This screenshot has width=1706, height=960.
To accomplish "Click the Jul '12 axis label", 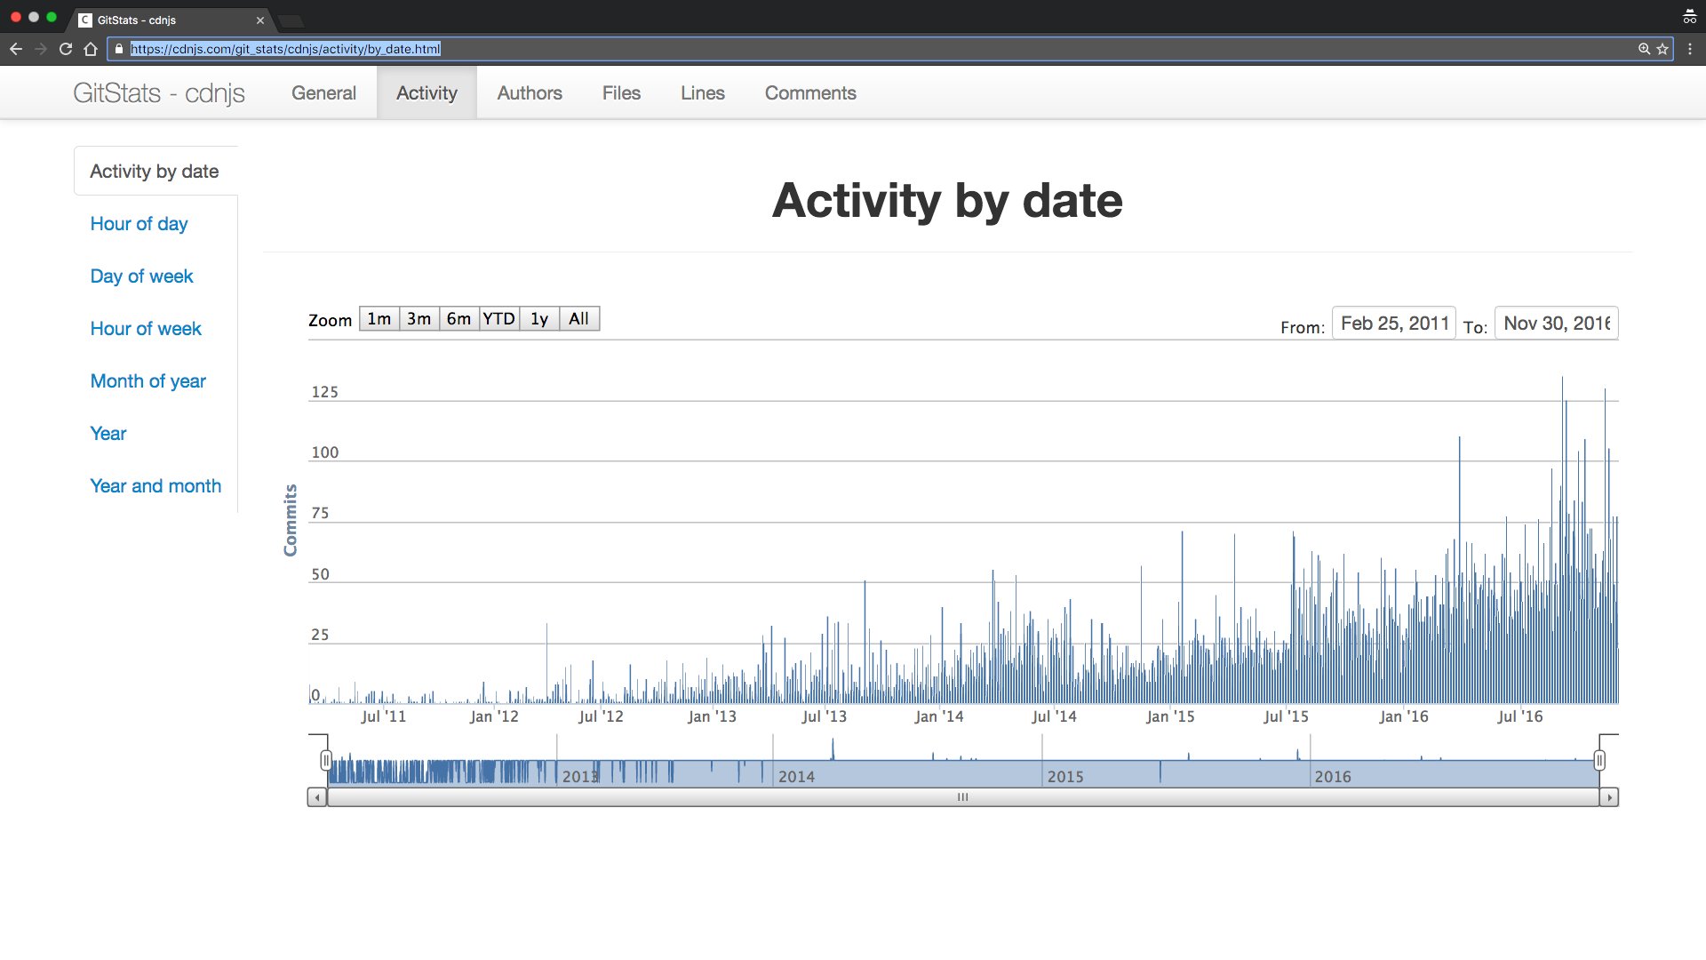I will [x=601, y=716].
